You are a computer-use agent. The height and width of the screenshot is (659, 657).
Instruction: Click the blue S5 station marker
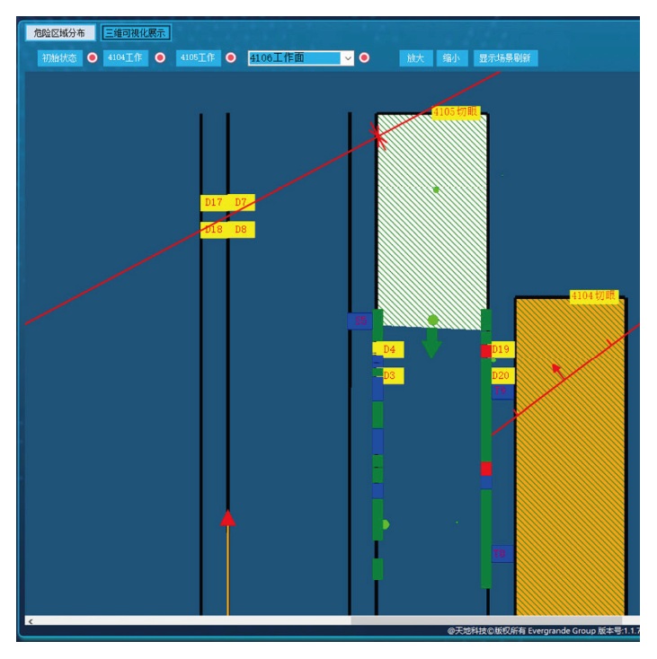pos(360,321)
